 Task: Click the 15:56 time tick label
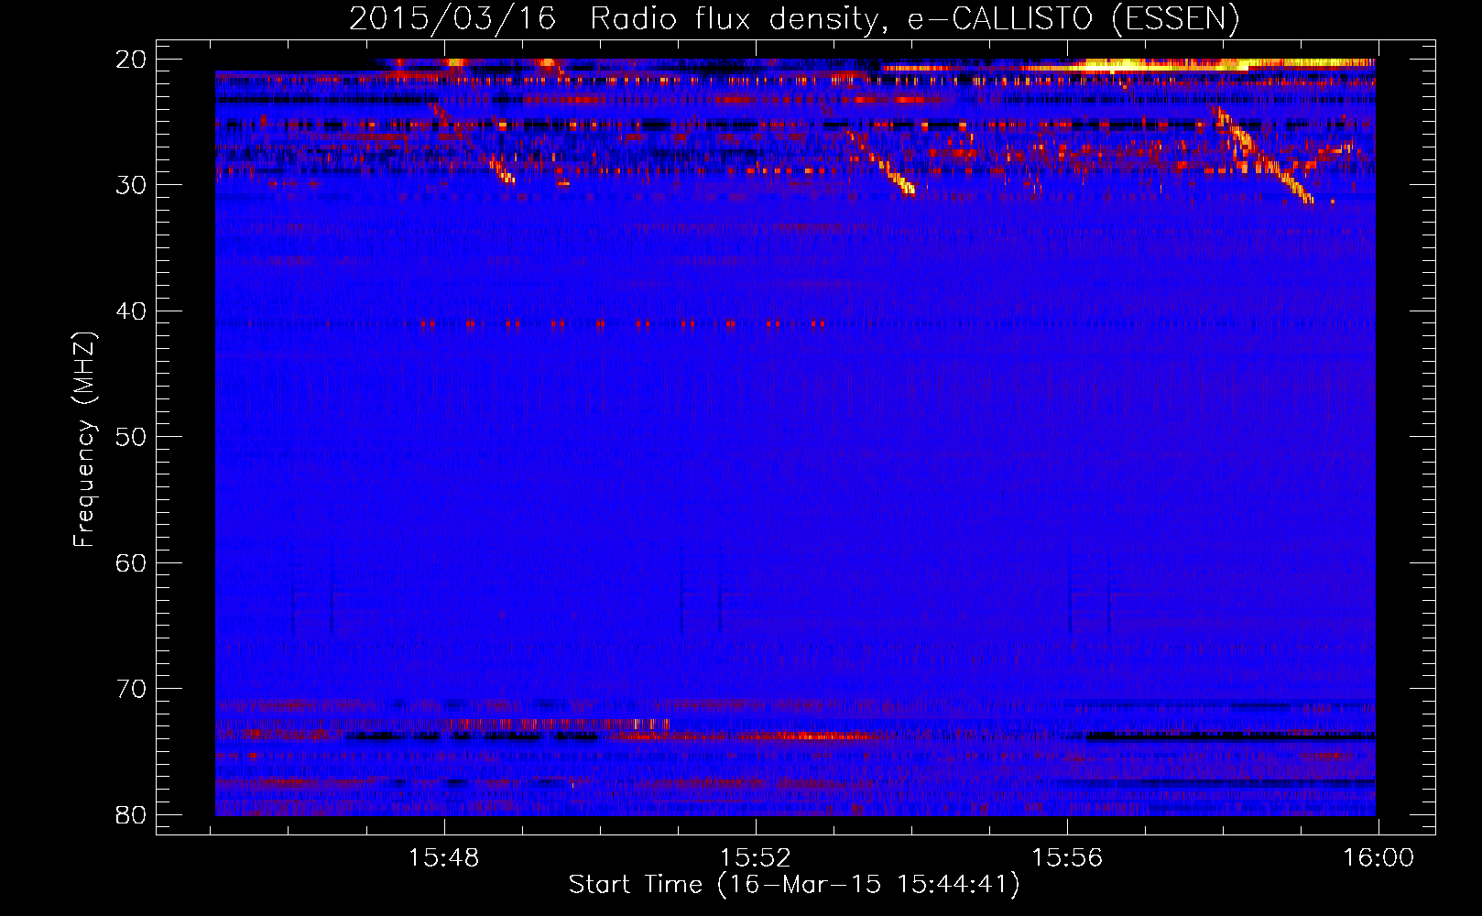(x=1067, y=858)
